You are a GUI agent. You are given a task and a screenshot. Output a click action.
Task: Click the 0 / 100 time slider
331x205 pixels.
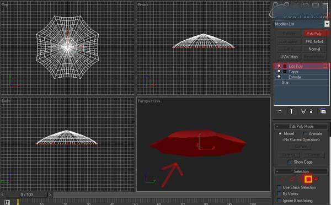tap(26, 195)
